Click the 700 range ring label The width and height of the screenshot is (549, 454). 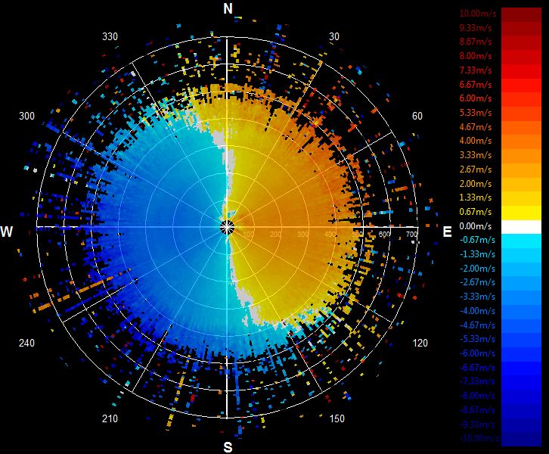[411, 234]
